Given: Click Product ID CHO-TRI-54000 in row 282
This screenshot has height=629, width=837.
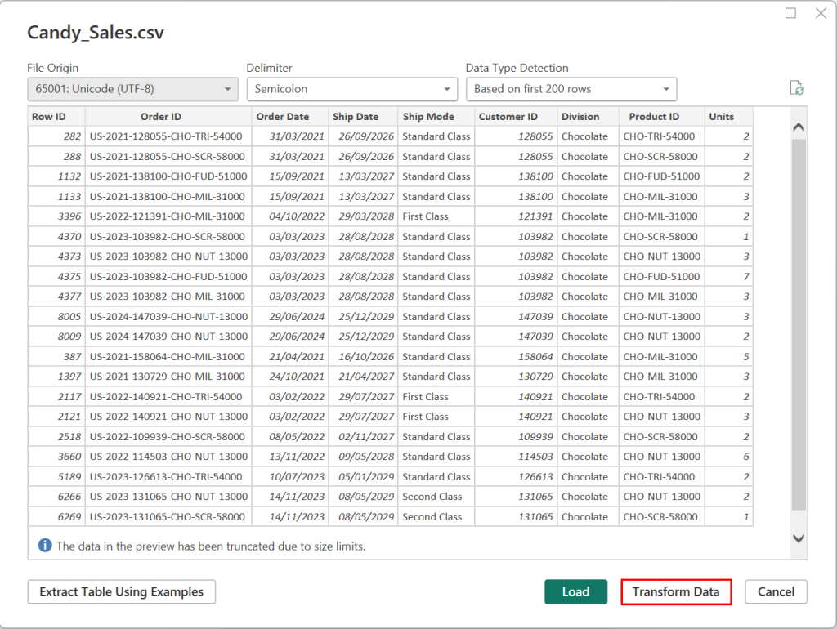Looking at the screenshot, I should (x=661, y=136).
